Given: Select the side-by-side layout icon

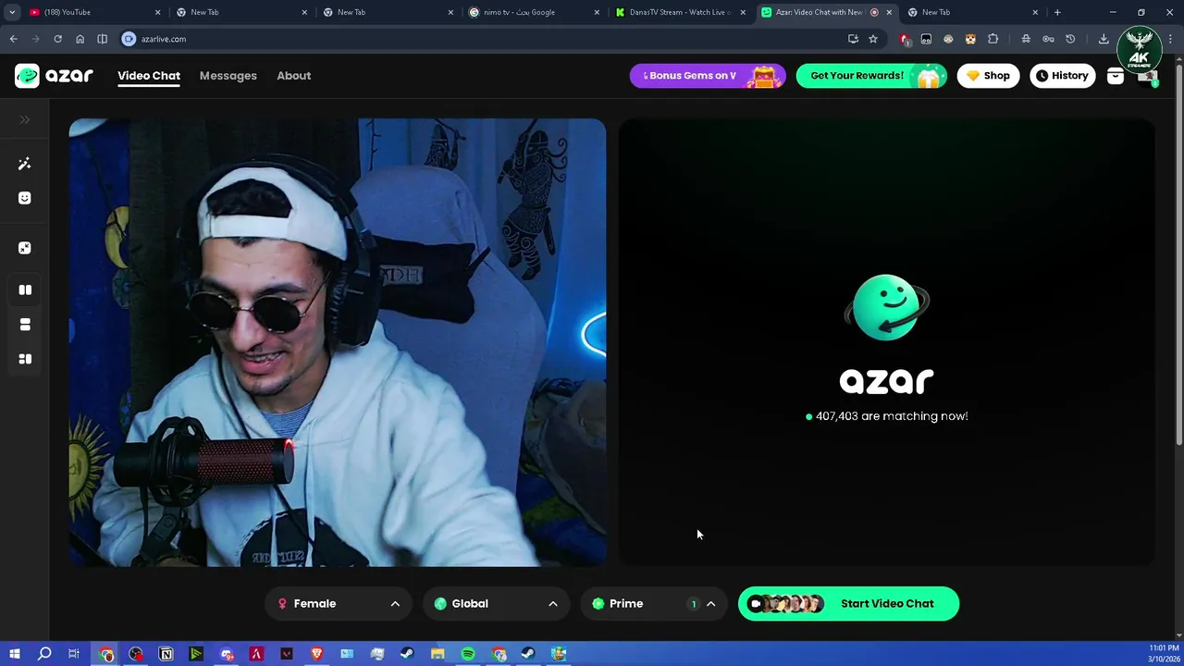Looking at the screenshot, I should 25,290.
